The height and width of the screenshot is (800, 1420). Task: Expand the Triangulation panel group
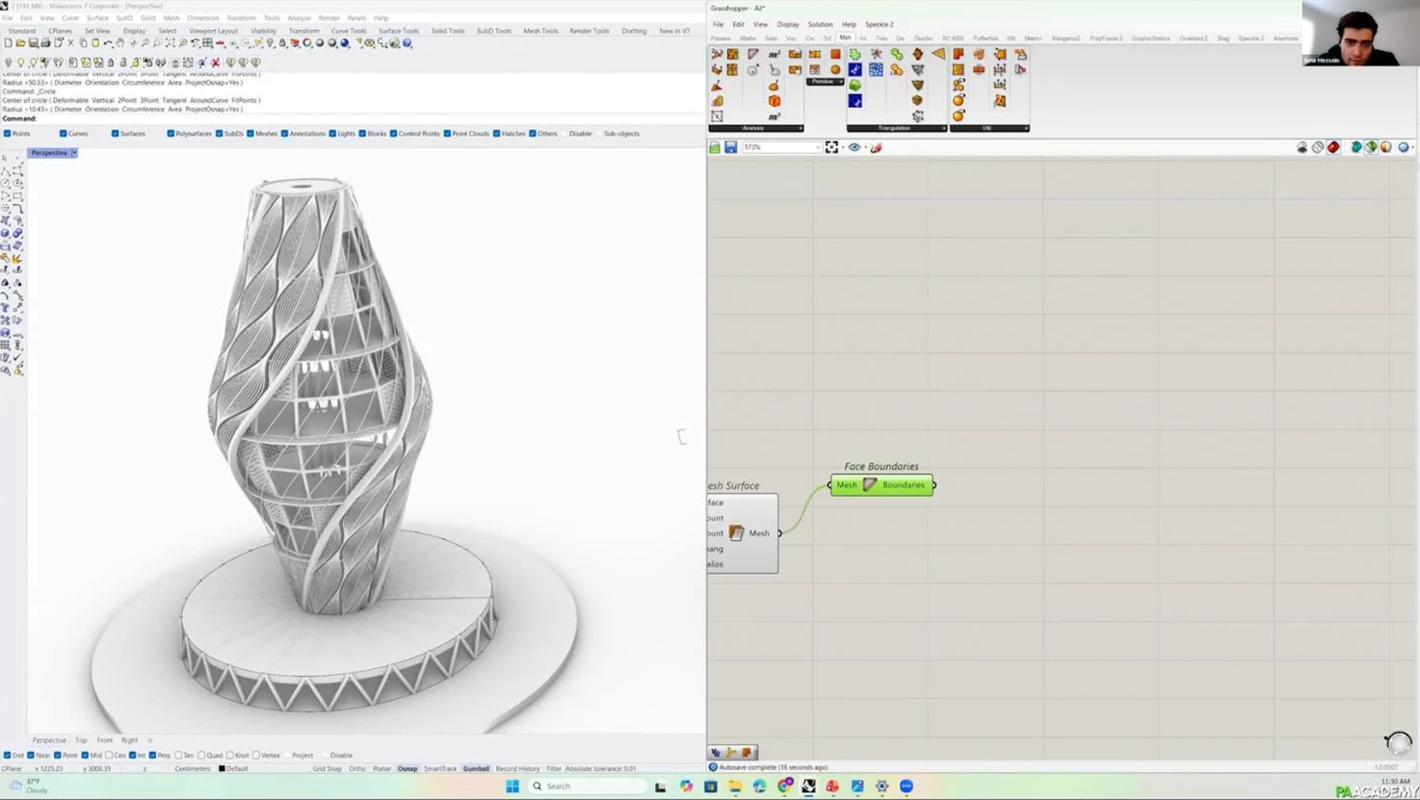tap(942, 128)
